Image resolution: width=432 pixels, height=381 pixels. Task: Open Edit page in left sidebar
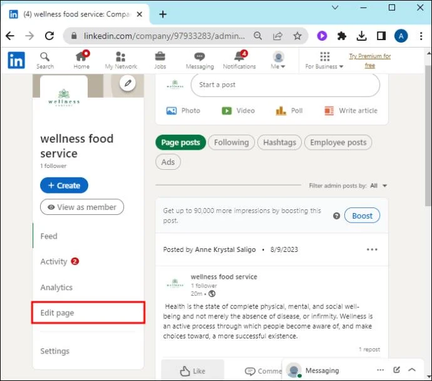click(x=88, y=313)
